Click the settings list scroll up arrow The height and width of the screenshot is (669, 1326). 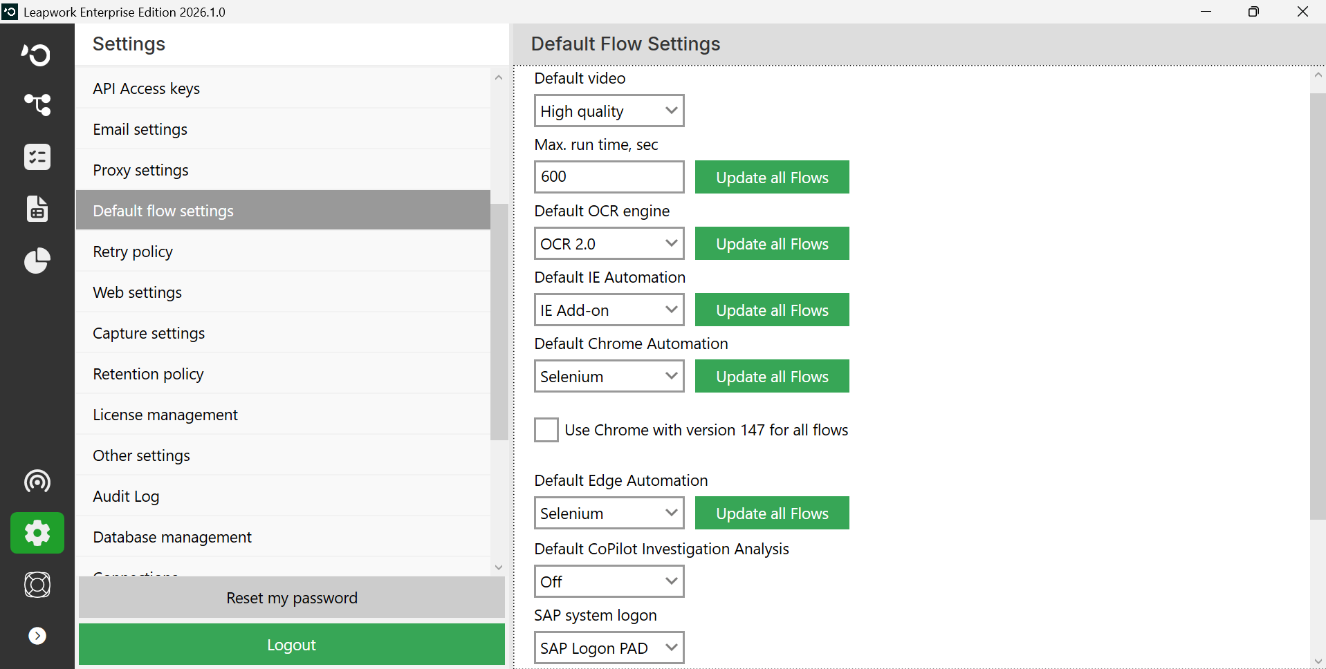pyautogui.click(x=499, y=77)
